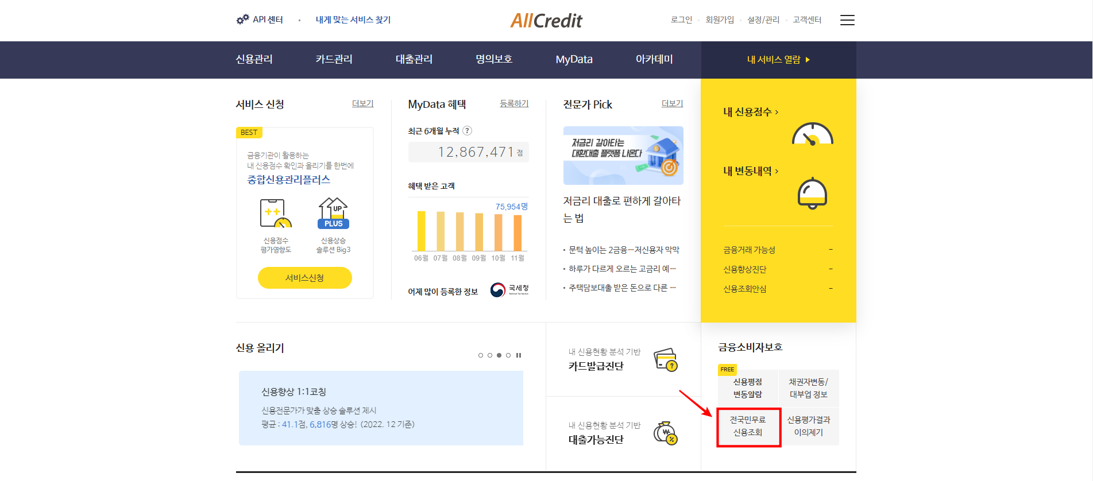
Task: Click the 대출가능진단 money bag icon
Action: point(666,433)
